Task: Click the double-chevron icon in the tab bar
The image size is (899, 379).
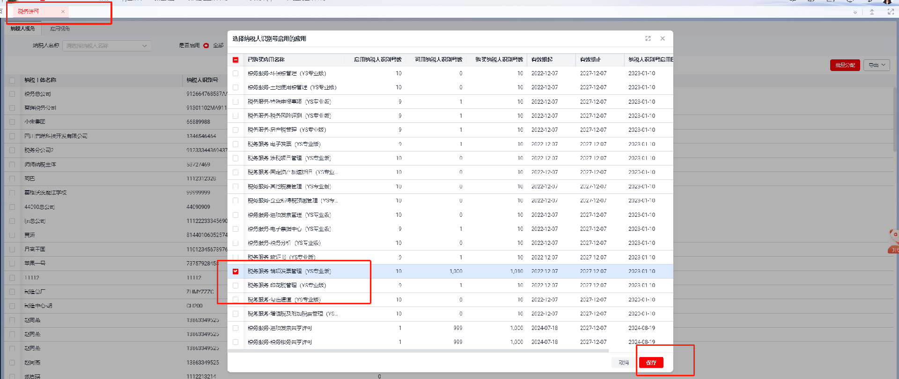Action: coord(855,12)
